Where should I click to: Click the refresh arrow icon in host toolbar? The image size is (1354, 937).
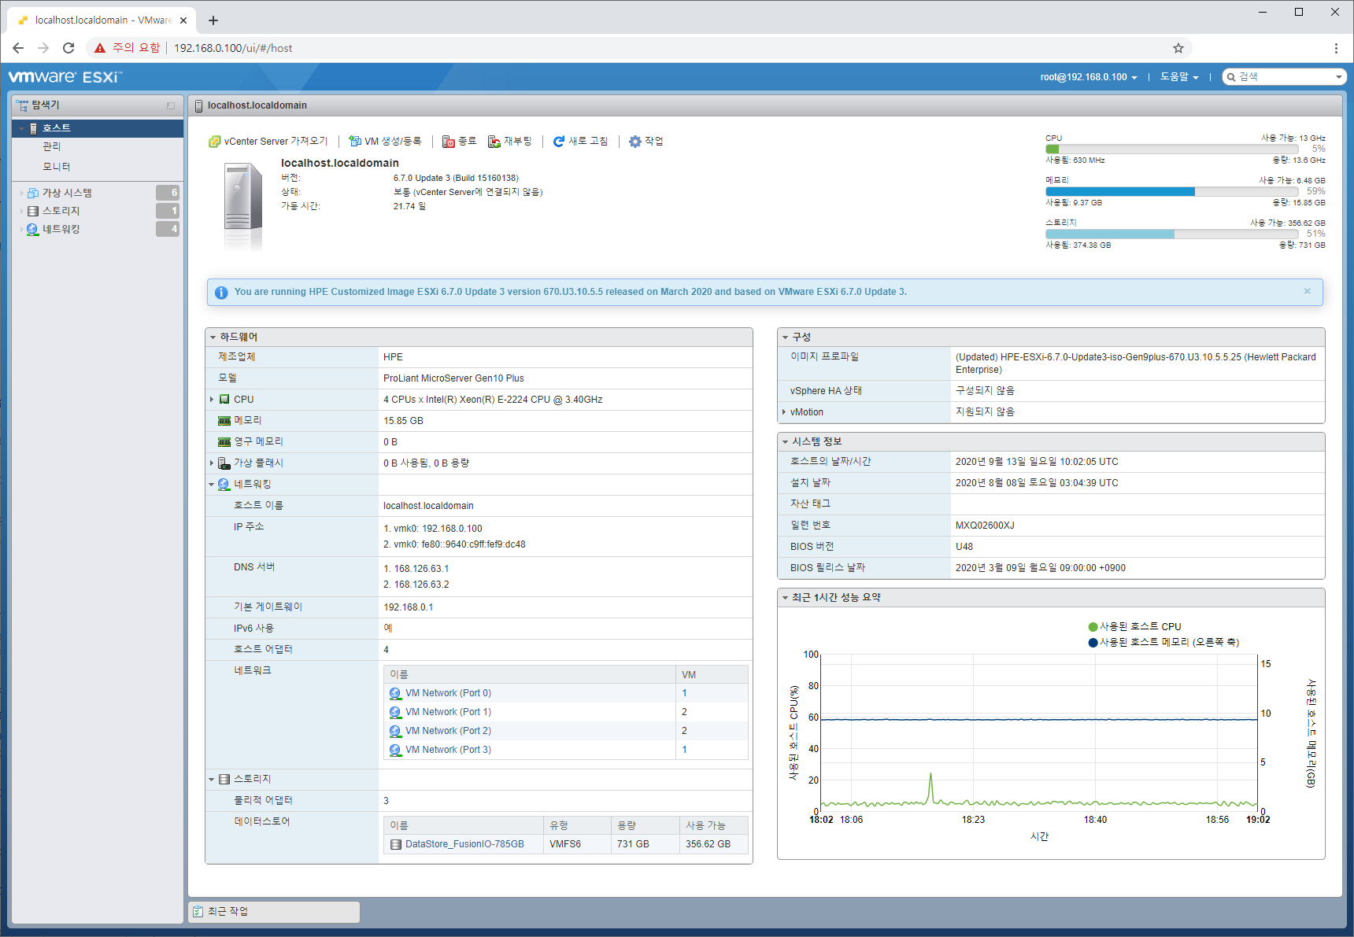(559, 142)
